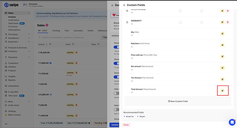The width and height of the screenshot is (237, 128).
Task: Click reminder bell for ₹18,240.00 invoice
Action: pos(76,53)
